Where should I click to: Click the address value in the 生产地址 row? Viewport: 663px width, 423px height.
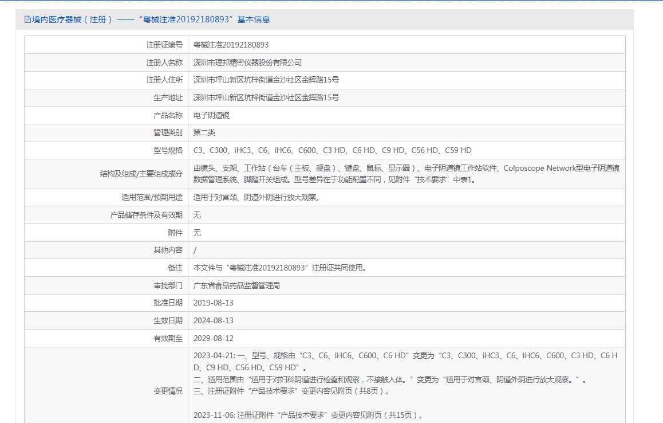click(x=266, y=97)
